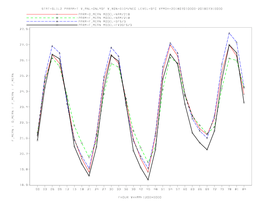
Task: Click x-axis forecast hour label 18
Action: coord(82,189)
